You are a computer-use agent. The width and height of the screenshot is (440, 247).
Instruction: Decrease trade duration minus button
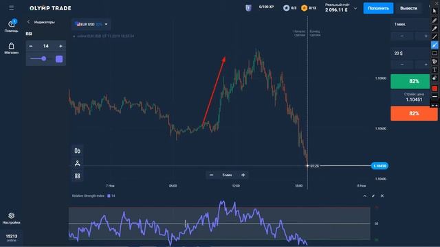point(402,36)
